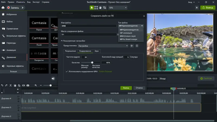Click the Имя файла text field
This screenshot has height=122, width=217.
tap(89, 26)
